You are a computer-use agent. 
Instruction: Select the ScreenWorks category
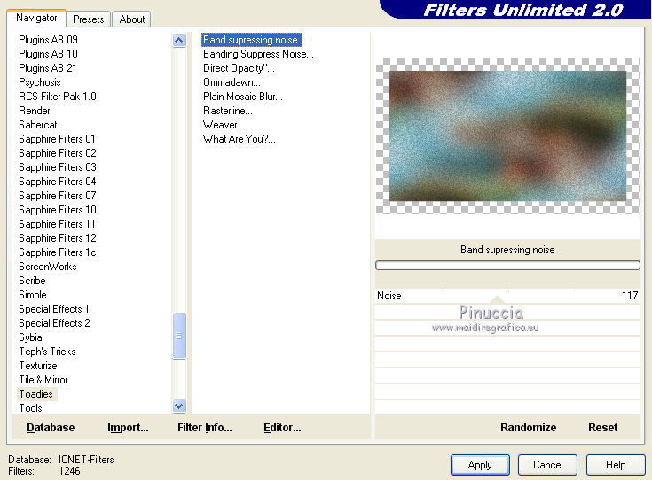click(48, 267)
